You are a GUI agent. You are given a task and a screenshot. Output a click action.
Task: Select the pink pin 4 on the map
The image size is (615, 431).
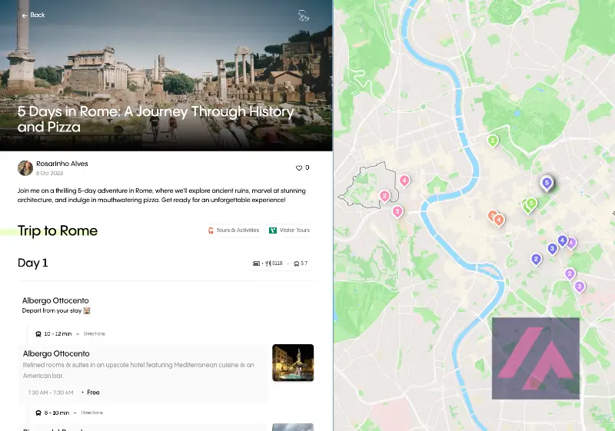[x=404, y=181]
